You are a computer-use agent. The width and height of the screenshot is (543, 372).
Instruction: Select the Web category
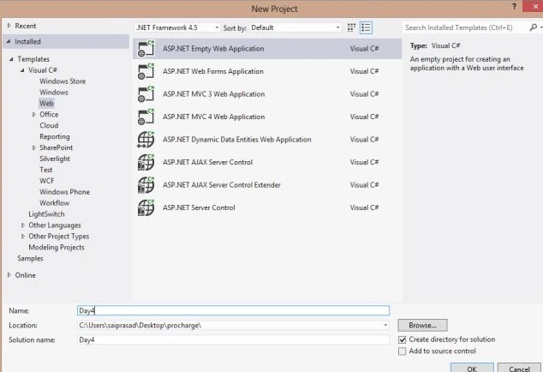[46, 104]
